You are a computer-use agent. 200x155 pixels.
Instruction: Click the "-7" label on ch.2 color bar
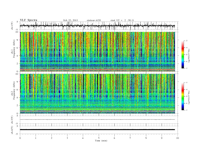[186, 110]
